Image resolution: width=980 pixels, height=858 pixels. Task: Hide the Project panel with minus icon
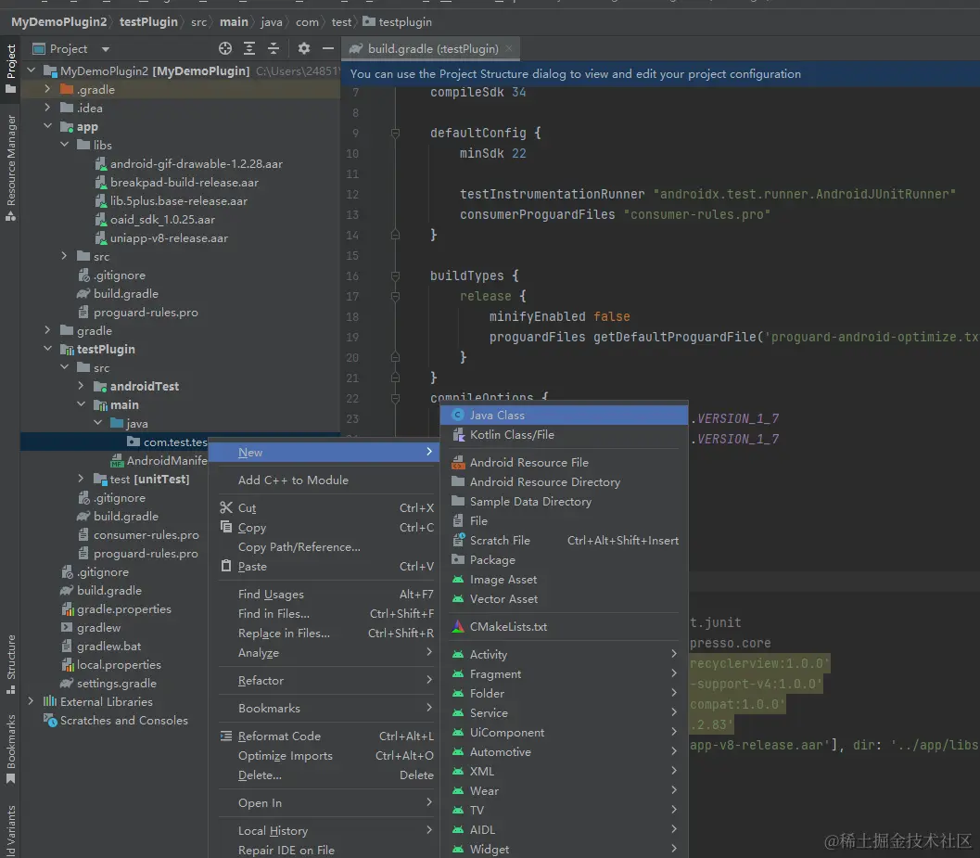[x=327, y=48]
